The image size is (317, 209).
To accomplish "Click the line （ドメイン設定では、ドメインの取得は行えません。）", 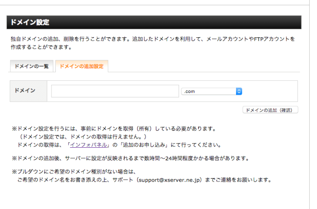I will [83, 137].
